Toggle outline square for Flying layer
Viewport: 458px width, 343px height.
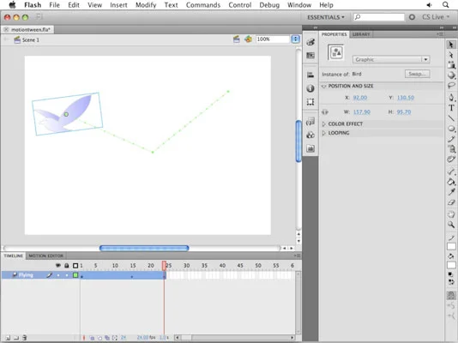[75, 275]
